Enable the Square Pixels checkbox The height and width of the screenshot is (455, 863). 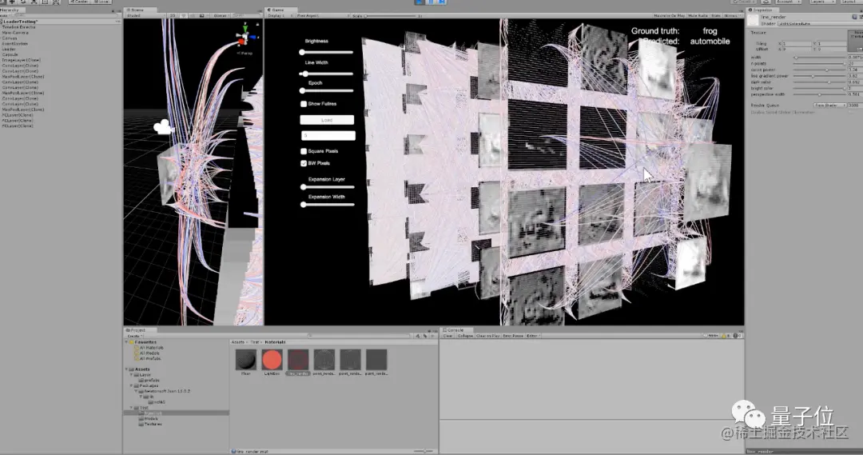coord(304,151)
